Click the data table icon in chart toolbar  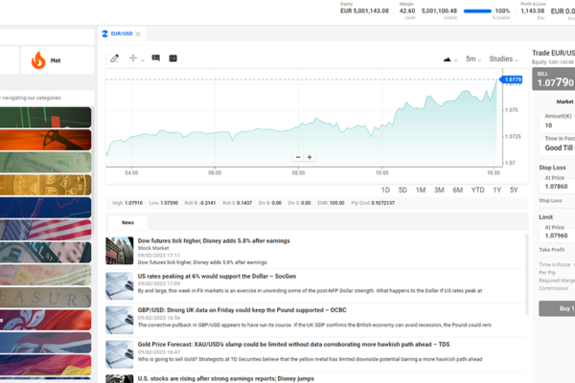173,58
